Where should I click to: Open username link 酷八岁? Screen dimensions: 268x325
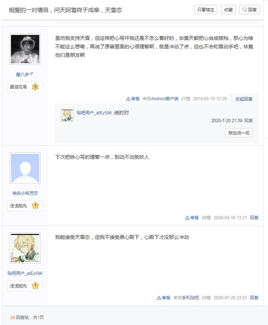tap(23, 74)
